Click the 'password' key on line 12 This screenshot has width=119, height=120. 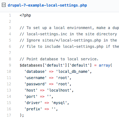35,84
